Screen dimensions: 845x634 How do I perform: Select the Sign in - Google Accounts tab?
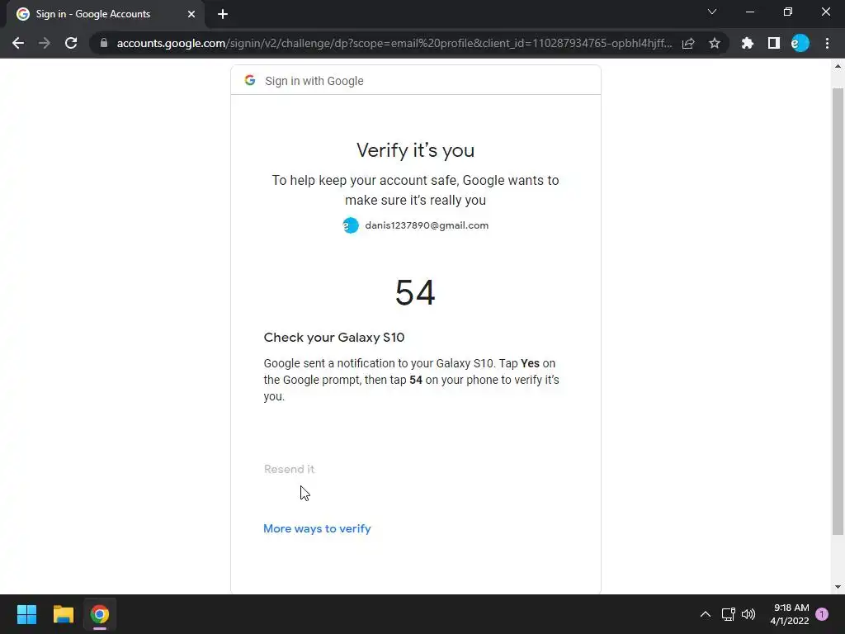point(105,14)
